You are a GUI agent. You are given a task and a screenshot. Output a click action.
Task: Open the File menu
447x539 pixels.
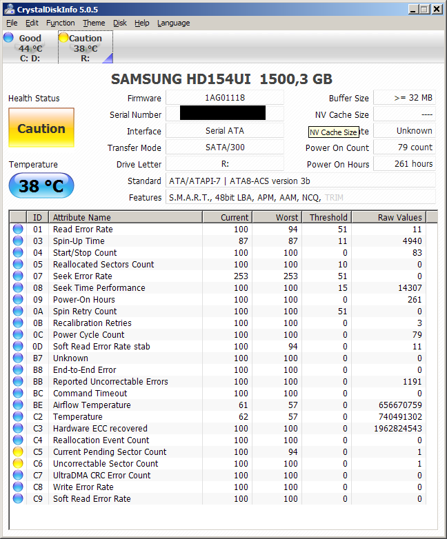[x=12, y=23]
